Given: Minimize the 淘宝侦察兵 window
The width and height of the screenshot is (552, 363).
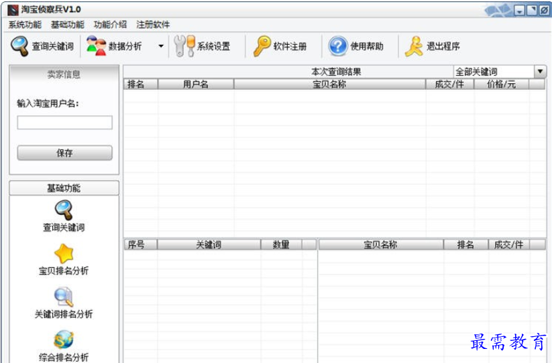Looking at the screenshot, I should 520,11.
